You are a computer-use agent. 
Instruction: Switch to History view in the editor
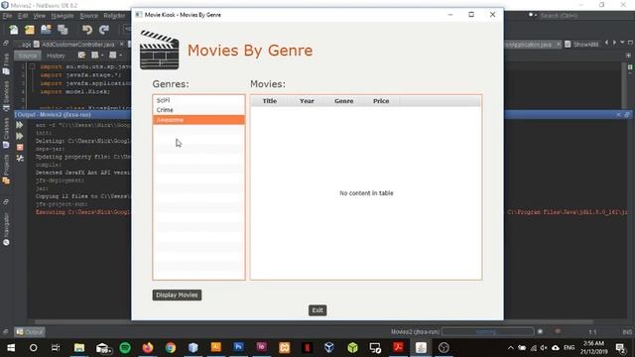(x=56, y=56)
